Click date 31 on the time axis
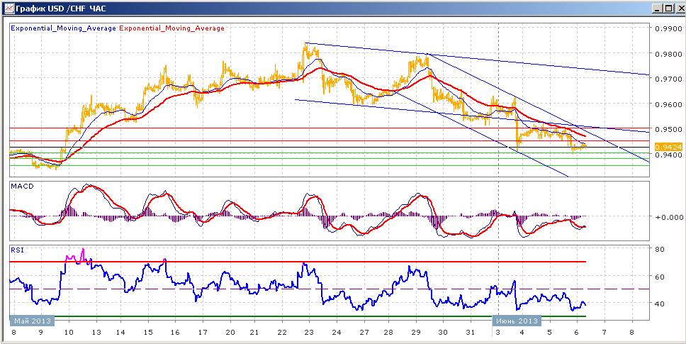This screenshot has height=344, width=686. pyautogui.click(x=469, y=332)
